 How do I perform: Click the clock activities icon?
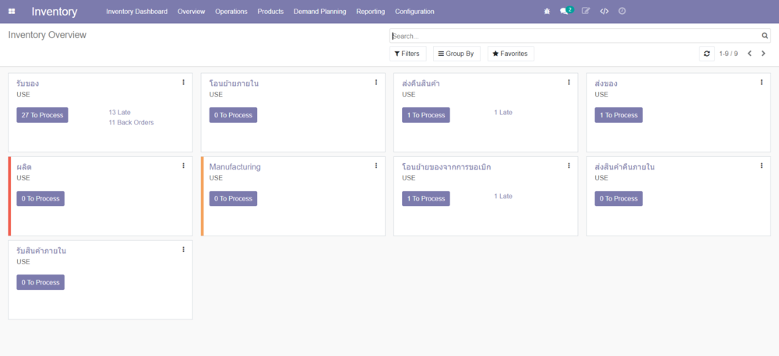622,11
